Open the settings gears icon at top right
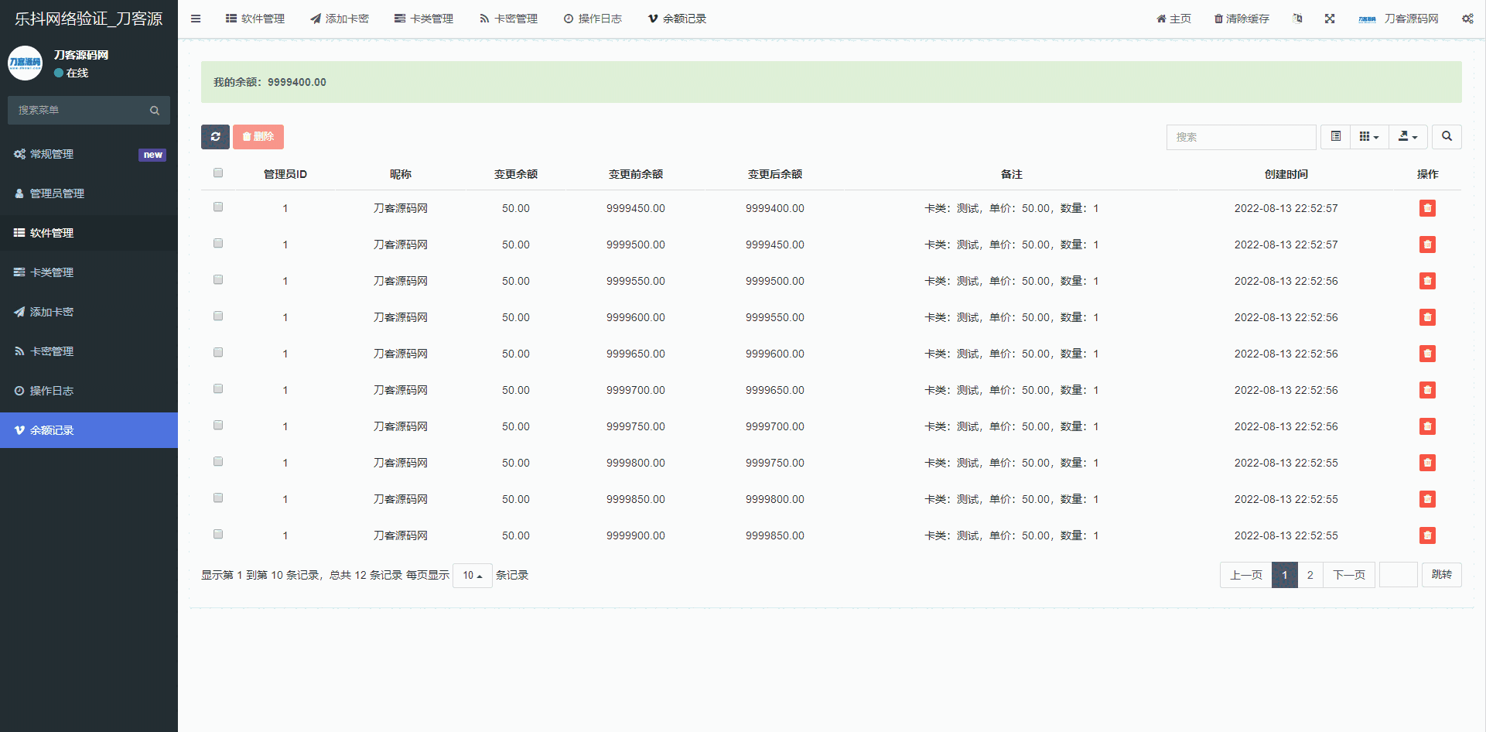The width and height of the screenshot is (1486, 732). pyautogui.click(x=1467, y=19)
